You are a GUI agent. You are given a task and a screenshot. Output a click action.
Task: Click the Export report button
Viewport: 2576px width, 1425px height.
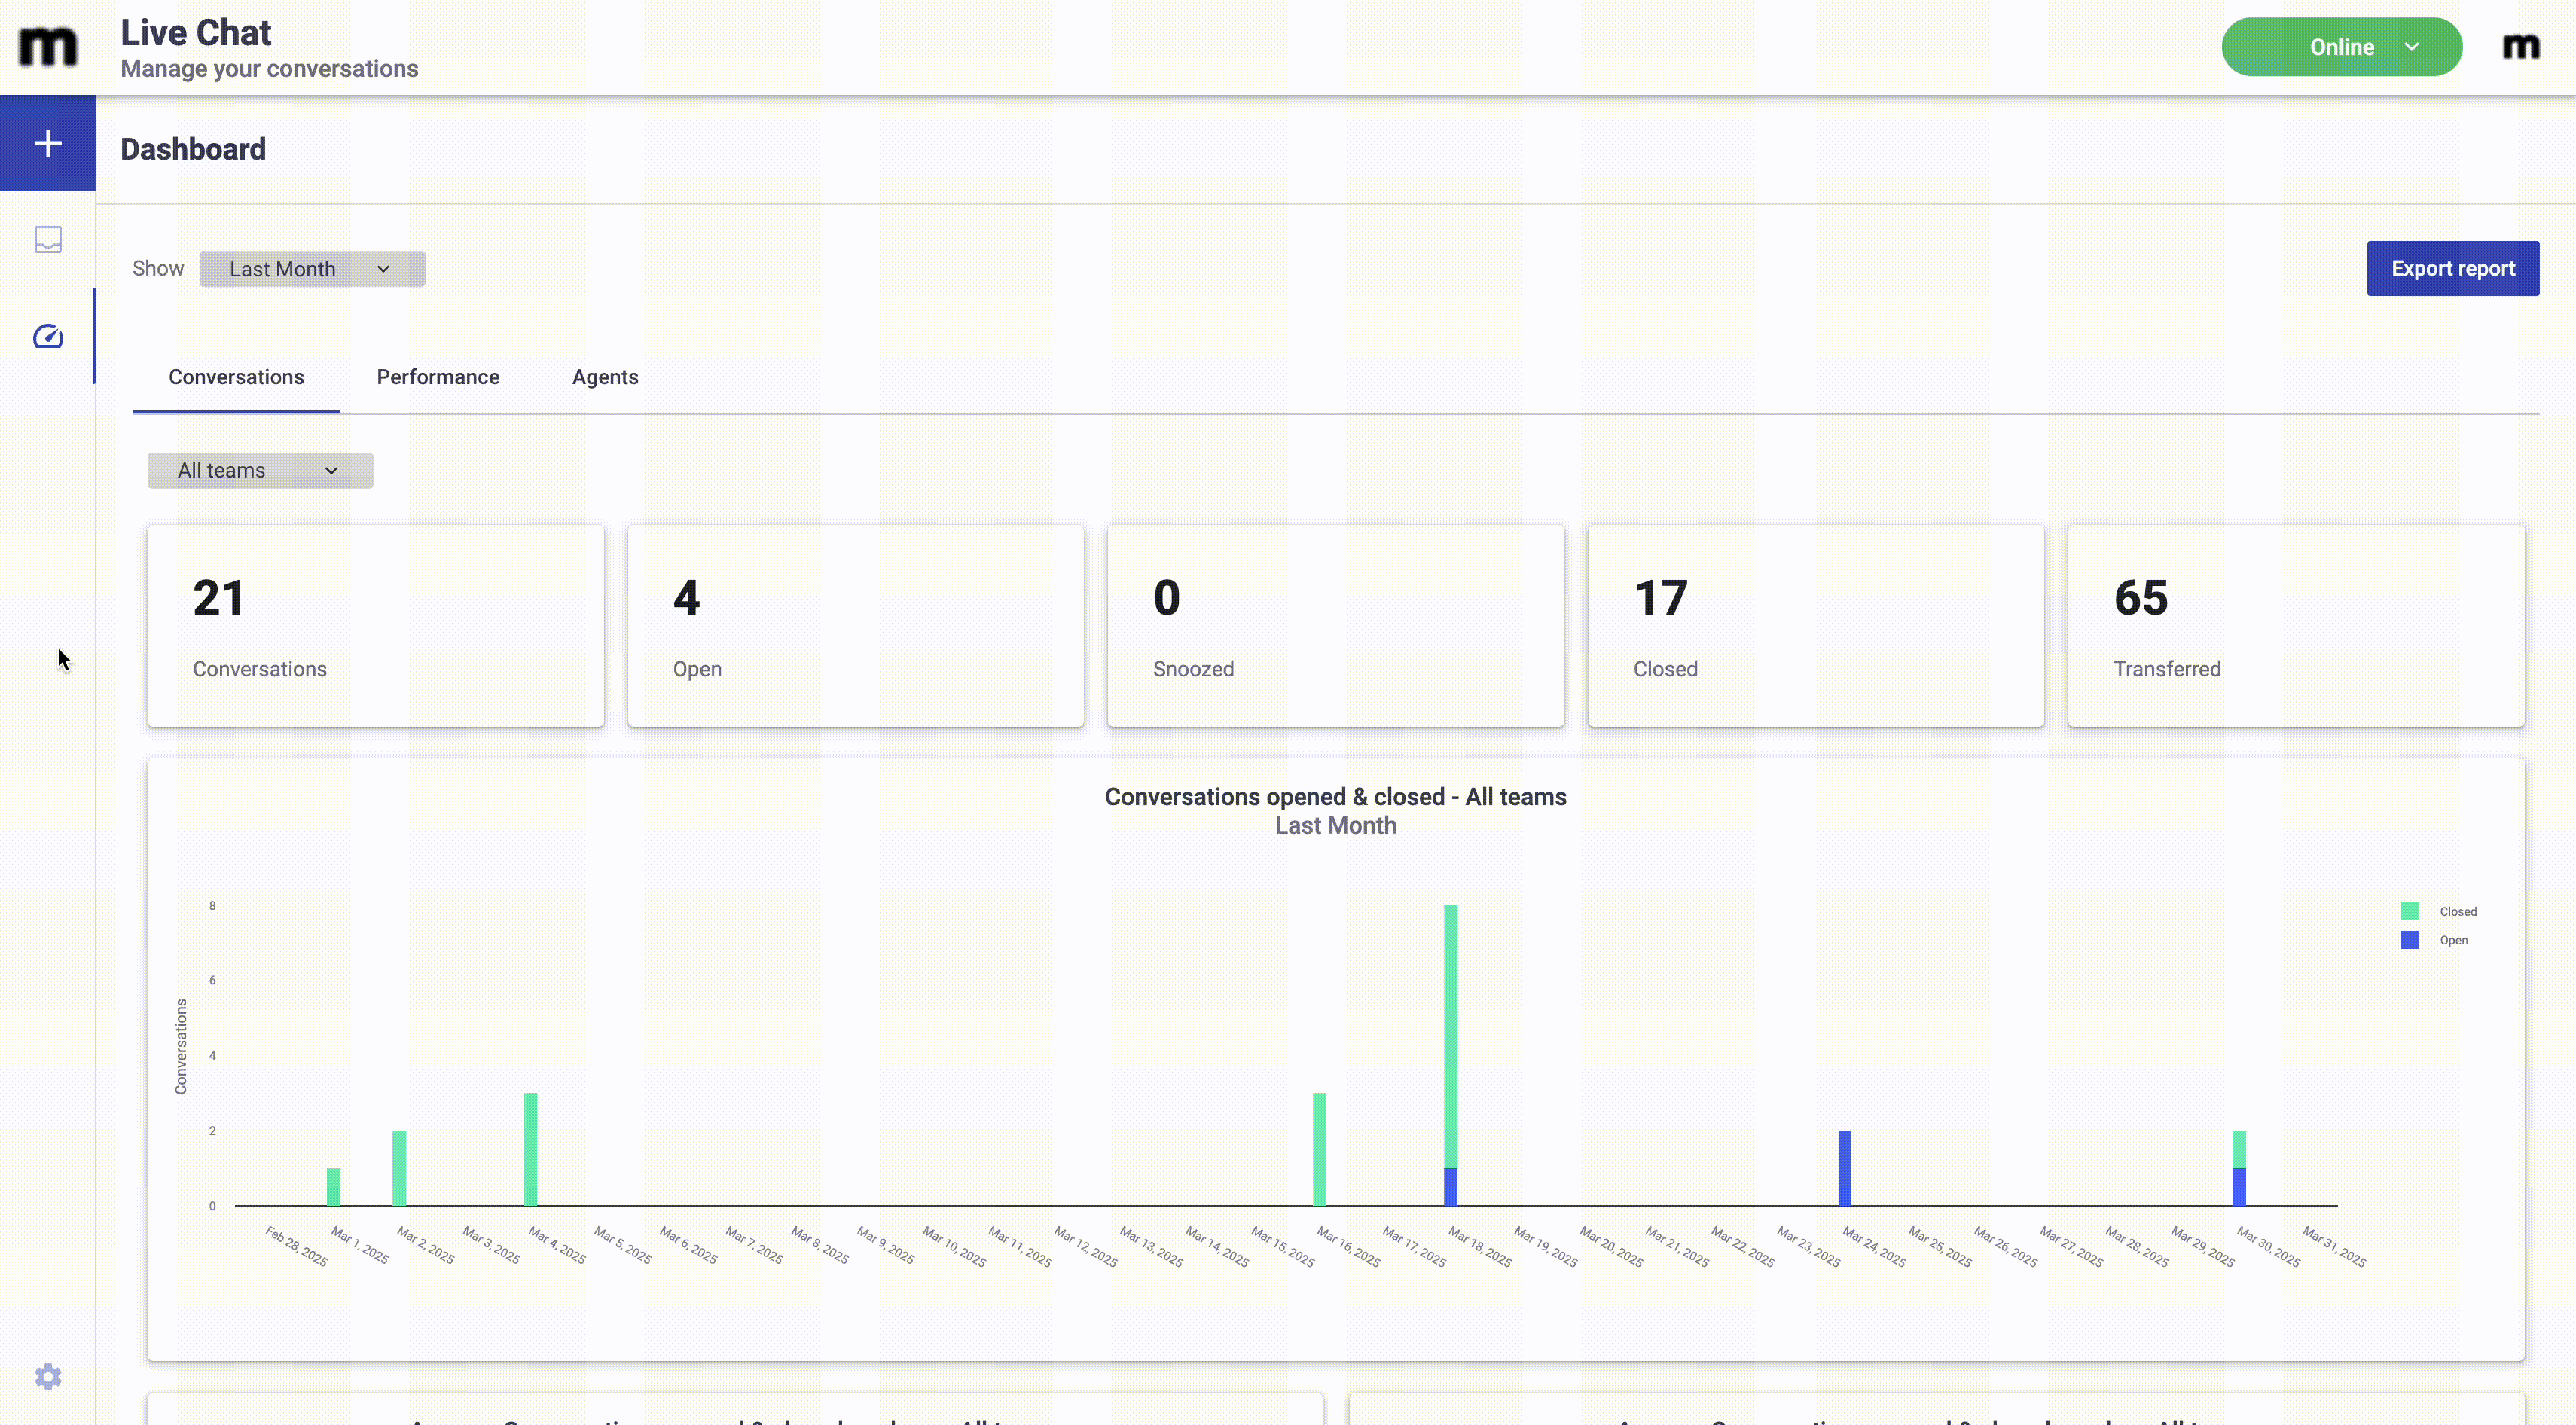click(x=2452, y=268)
